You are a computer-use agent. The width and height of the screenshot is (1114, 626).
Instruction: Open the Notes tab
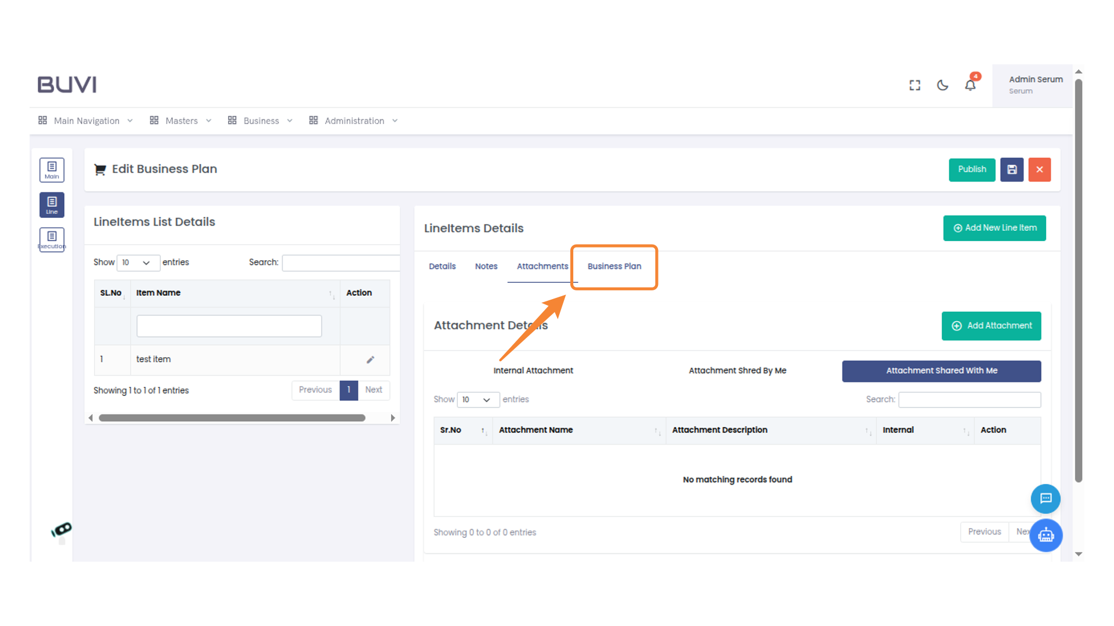click(486, 266)
